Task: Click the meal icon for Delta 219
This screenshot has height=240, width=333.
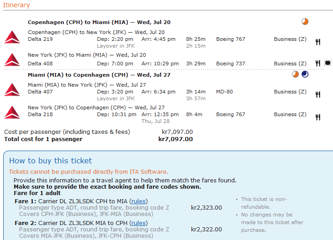Action: (318, 42)
